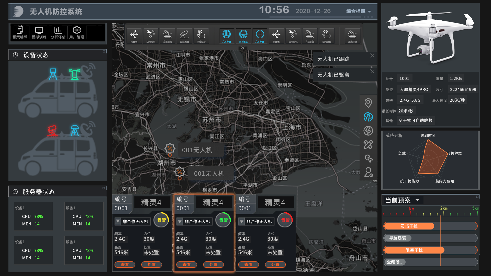Open the 背景数据 background data tool

pyautogui.click(x=167, y=36)
